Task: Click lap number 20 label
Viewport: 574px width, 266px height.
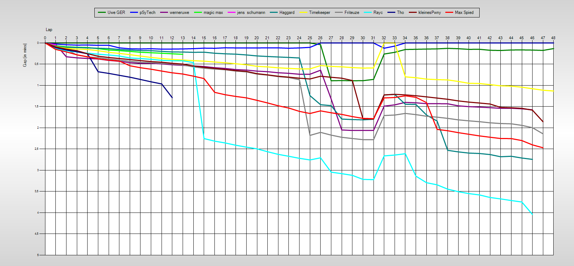Action: point(257,38)
